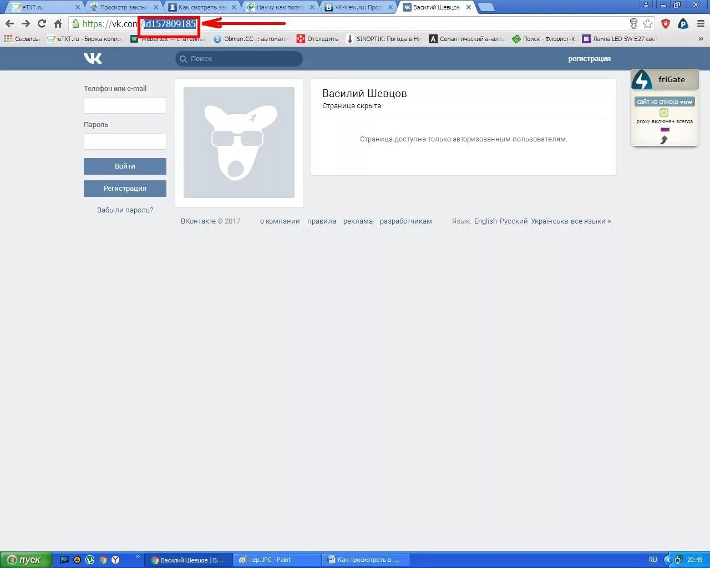Viewport: 710px width, 568px height.
Task: Open the Семантический анализ bookmark
Action: click(x=467, y=39)
